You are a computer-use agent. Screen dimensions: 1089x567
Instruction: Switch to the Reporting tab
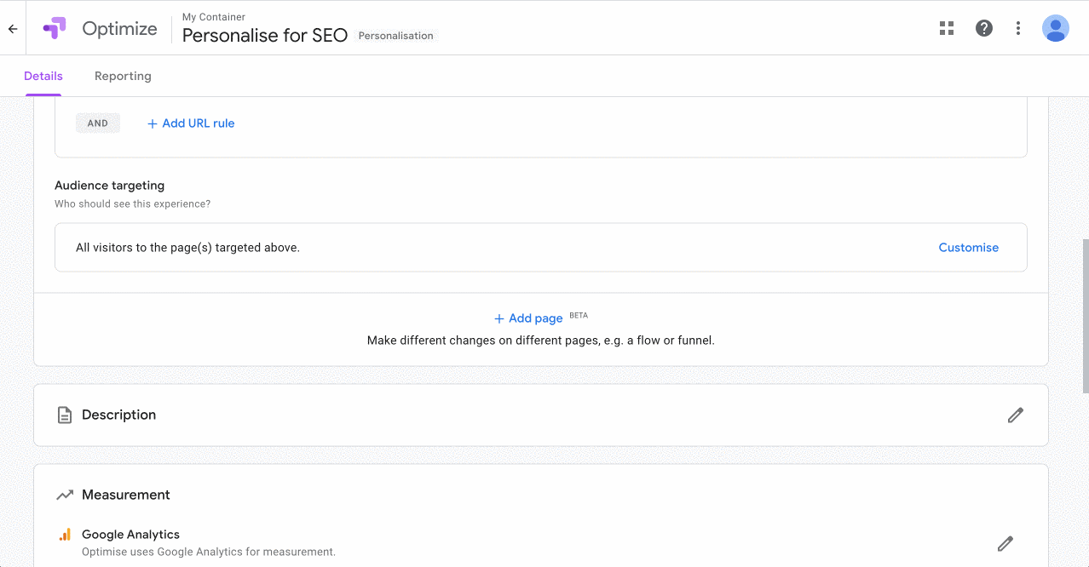click(123, 76)
